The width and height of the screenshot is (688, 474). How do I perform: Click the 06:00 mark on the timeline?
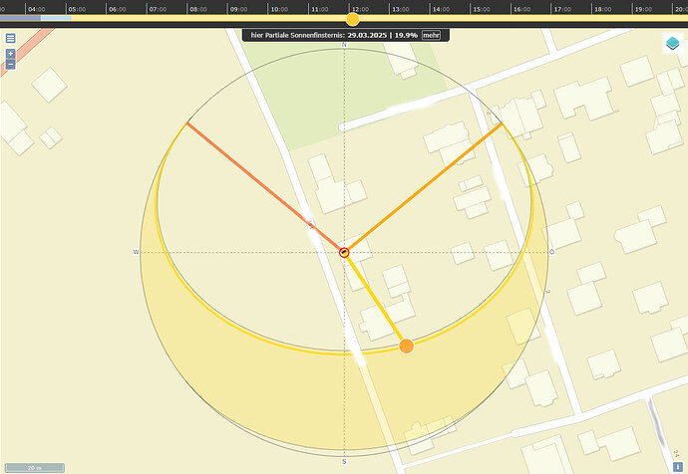pos(117,9)
